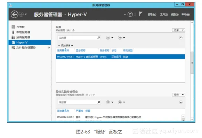Image resolution: width=202 pixels, height=138 pixels.
Task: Open the 工具(T) menu
Action: tap(164, 14)
